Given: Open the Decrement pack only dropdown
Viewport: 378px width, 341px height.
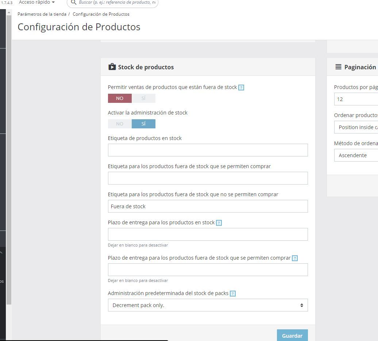Looking at the screenshot, I should (208, 305).
